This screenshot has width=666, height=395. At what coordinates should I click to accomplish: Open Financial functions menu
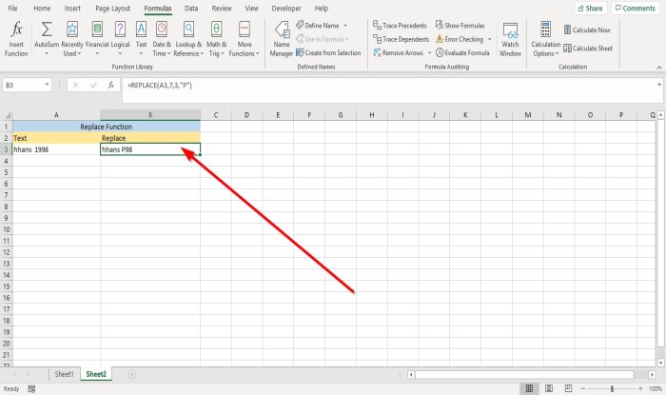tap(97, 39)
